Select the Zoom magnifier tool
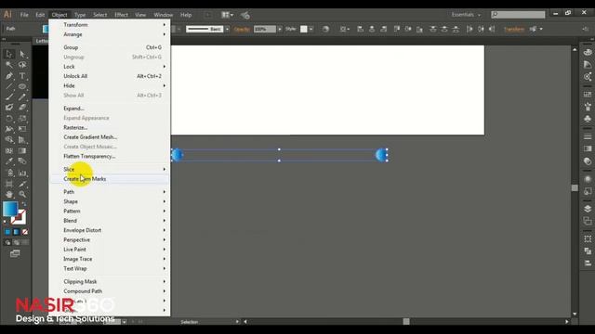 click(22, 194)
